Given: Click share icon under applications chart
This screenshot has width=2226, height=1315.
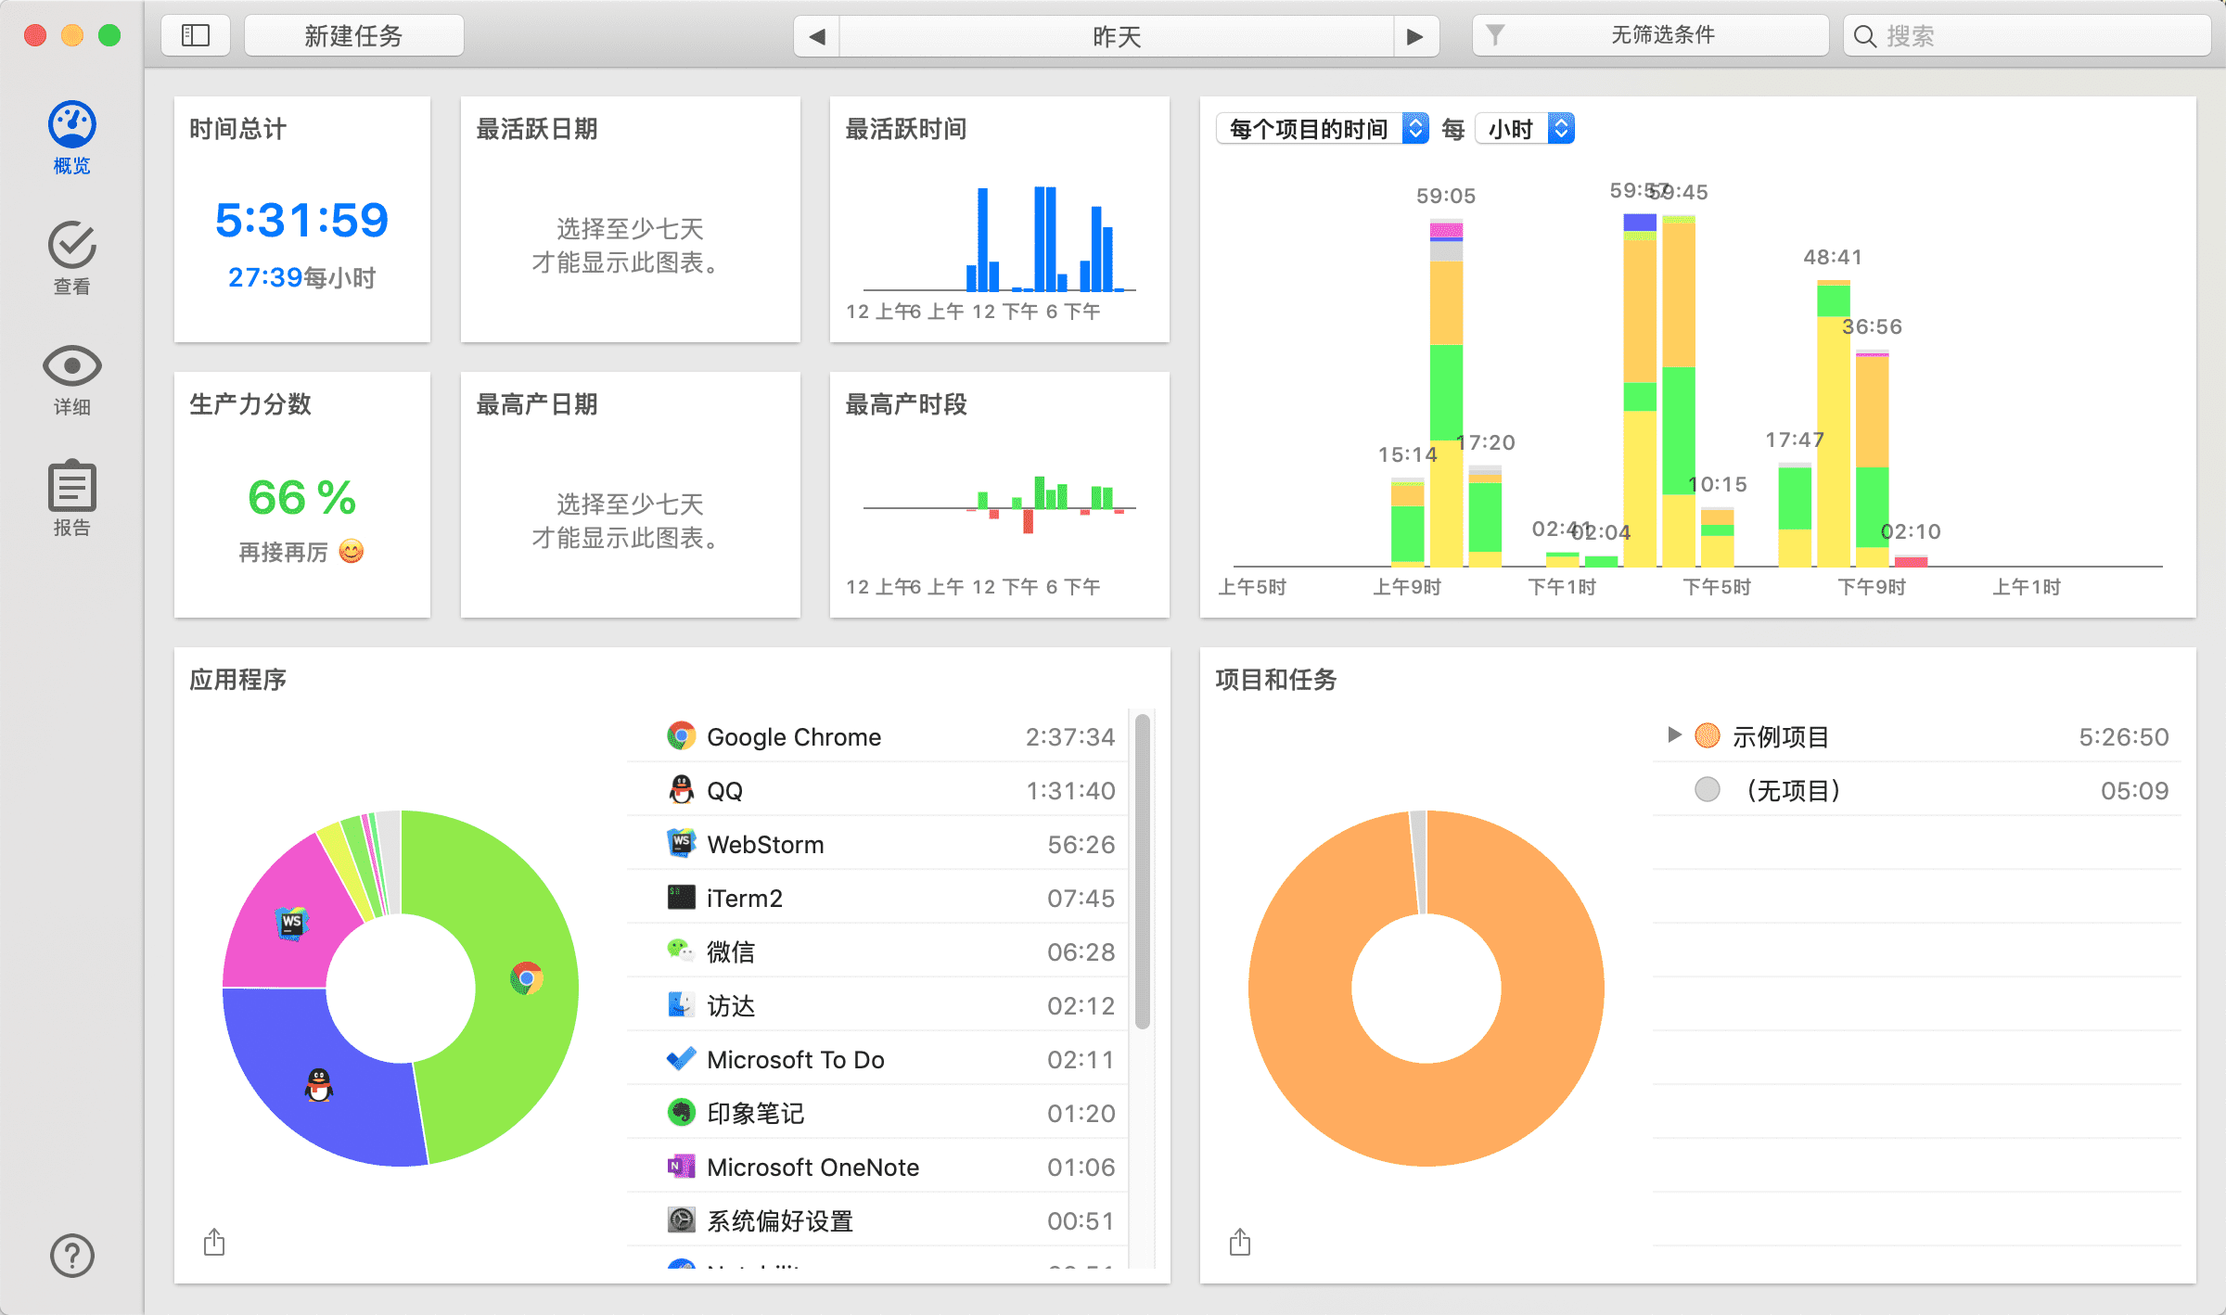Looking at the screenshot, I should click(x=214, y=1242).
